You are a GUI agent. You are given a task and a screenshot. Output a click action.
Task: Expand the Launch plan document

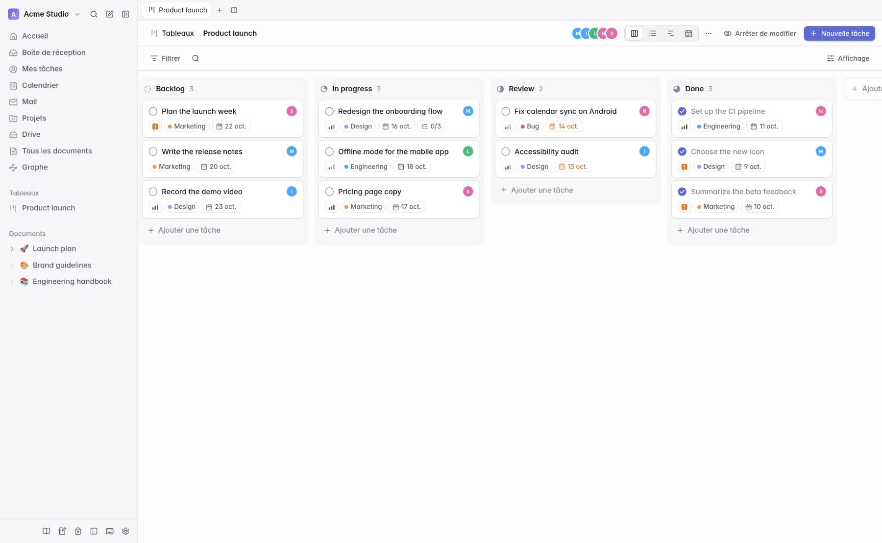click(12, 249)
